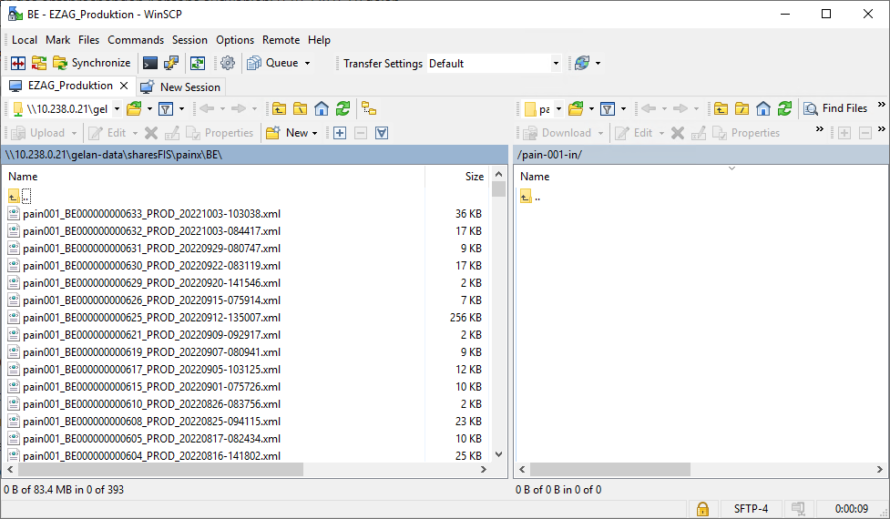The height and width of the screenshot is (519, 890).
Task: Click local panel horizontal scrollbar right arrow
Action: pos(484,470)
